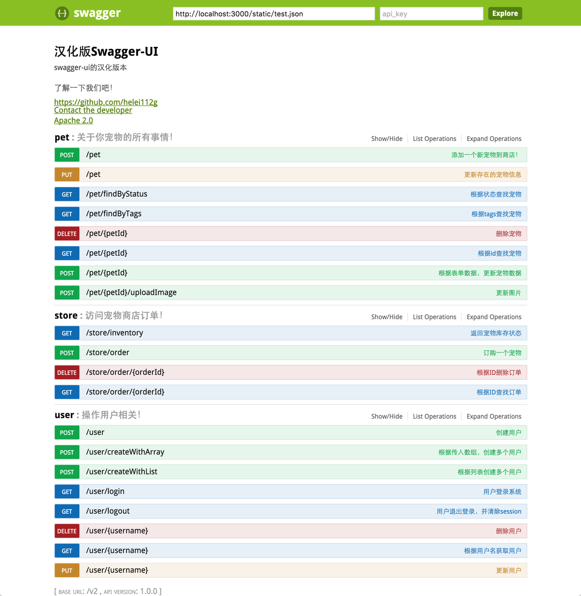Click the description 根据id查找宠物

tap(499, 253)
